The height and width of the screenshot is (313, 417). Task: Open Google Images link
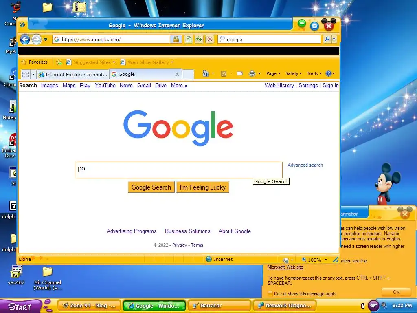point(49,86)
